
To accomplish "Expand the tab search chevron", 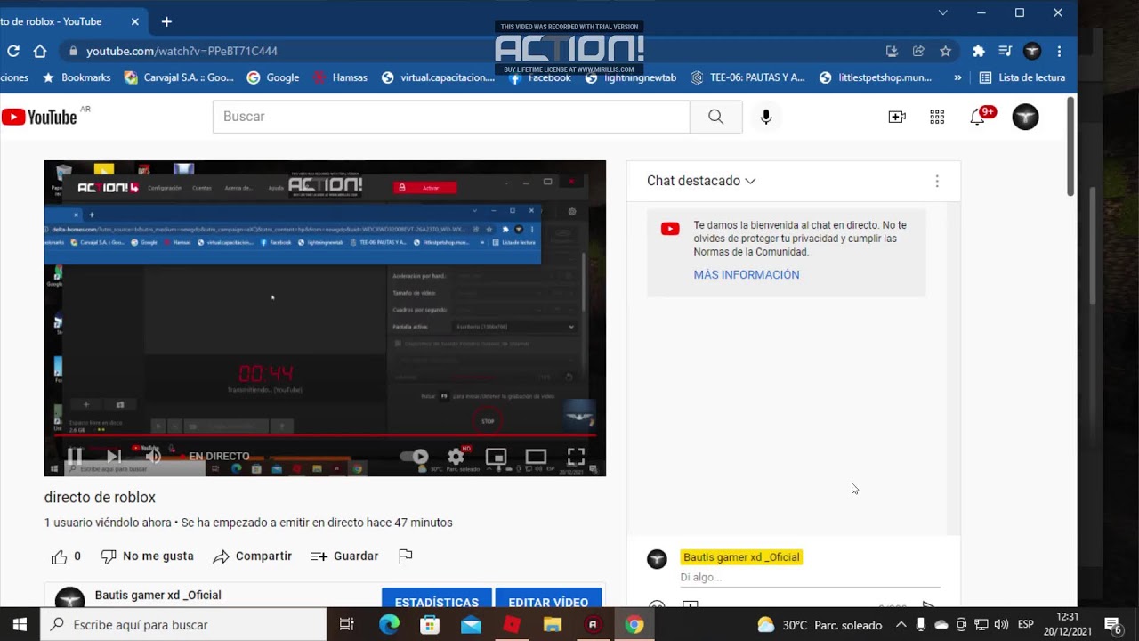I will pos(943,12).
